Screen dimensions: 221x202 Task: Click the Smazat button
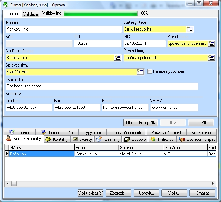202,193
